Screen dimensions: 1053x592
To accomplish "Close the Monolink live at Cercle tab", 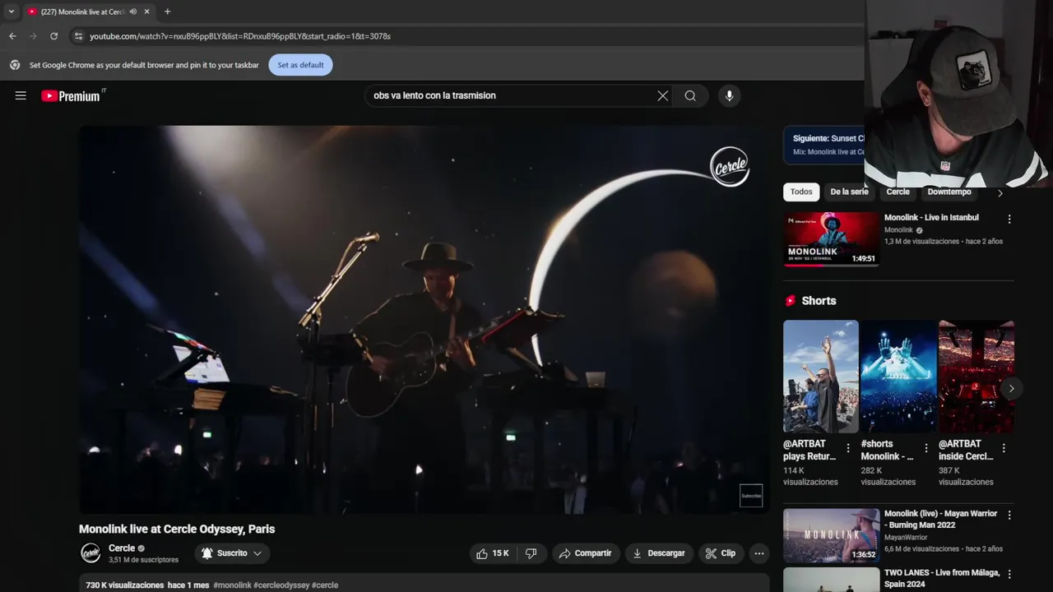I will (x=146, y=12).
